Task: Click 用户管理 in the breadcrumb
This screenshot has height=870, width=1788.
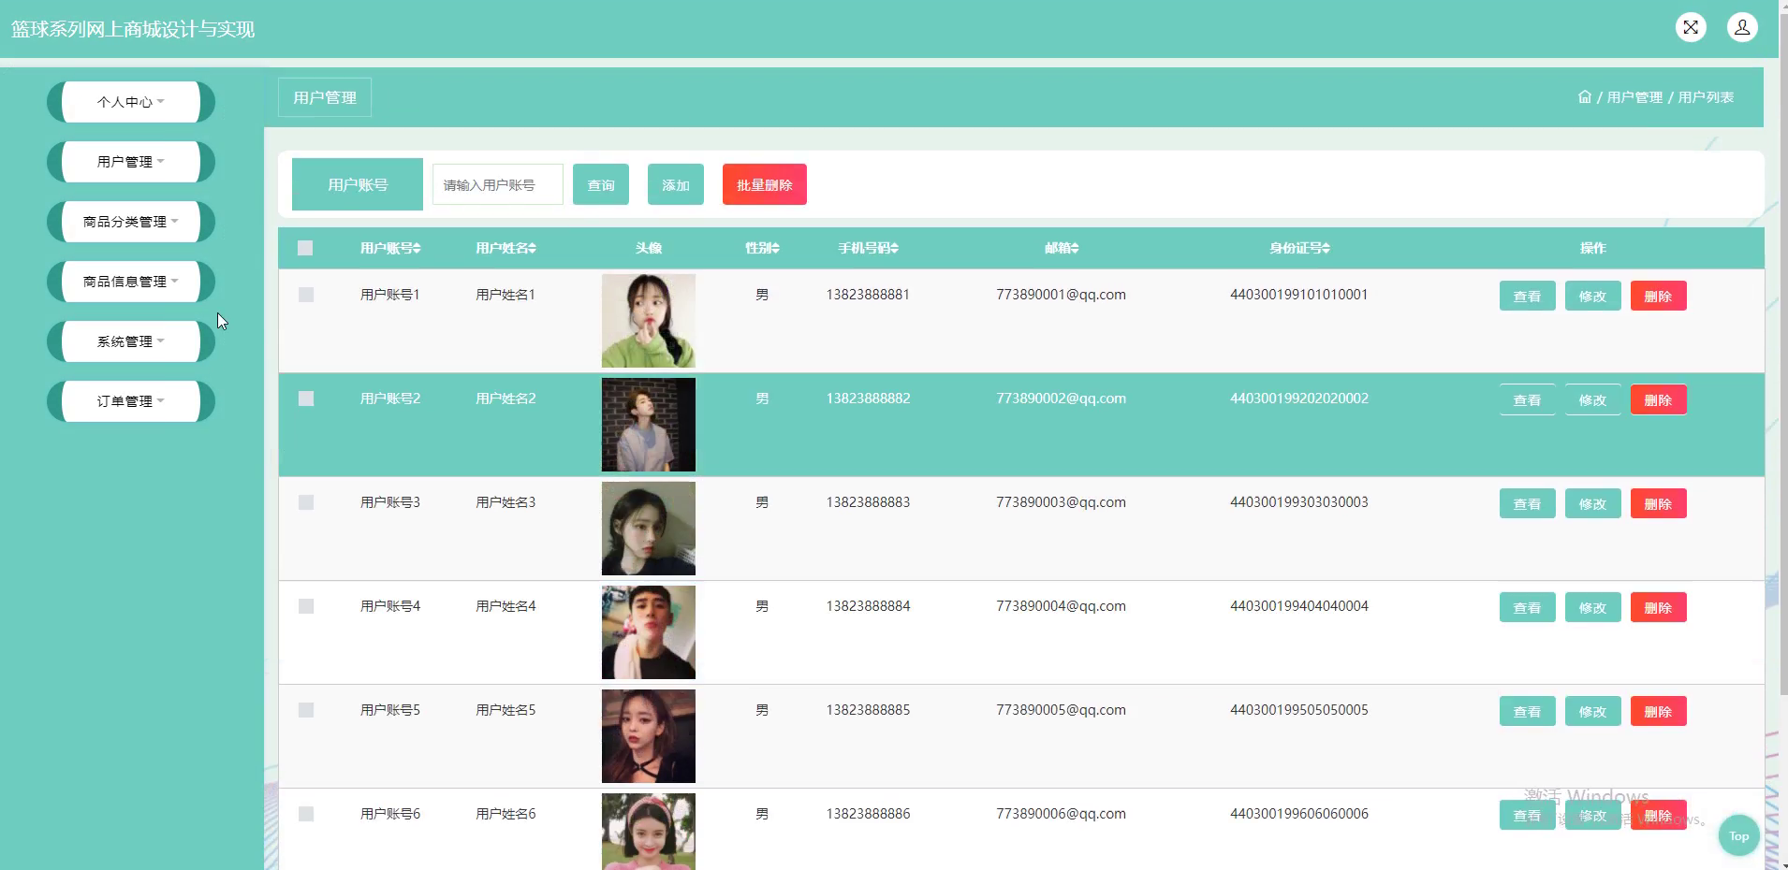Action: [1634, 97]
